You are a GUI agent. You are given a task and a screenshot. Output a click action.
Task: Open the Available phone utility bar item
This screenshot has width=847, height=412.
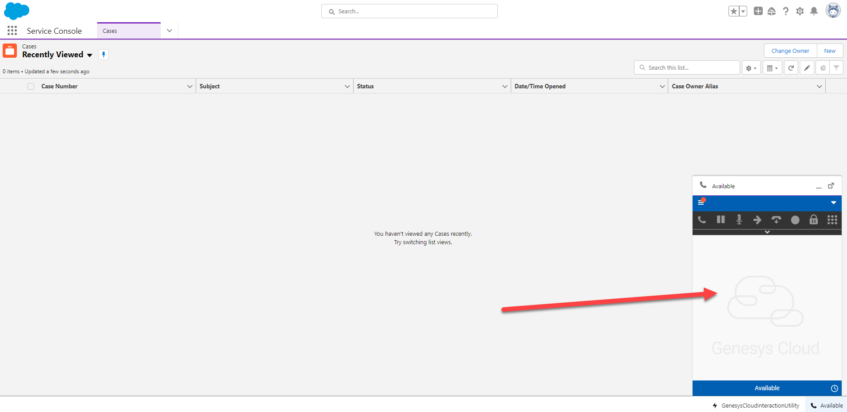point(827,405)
